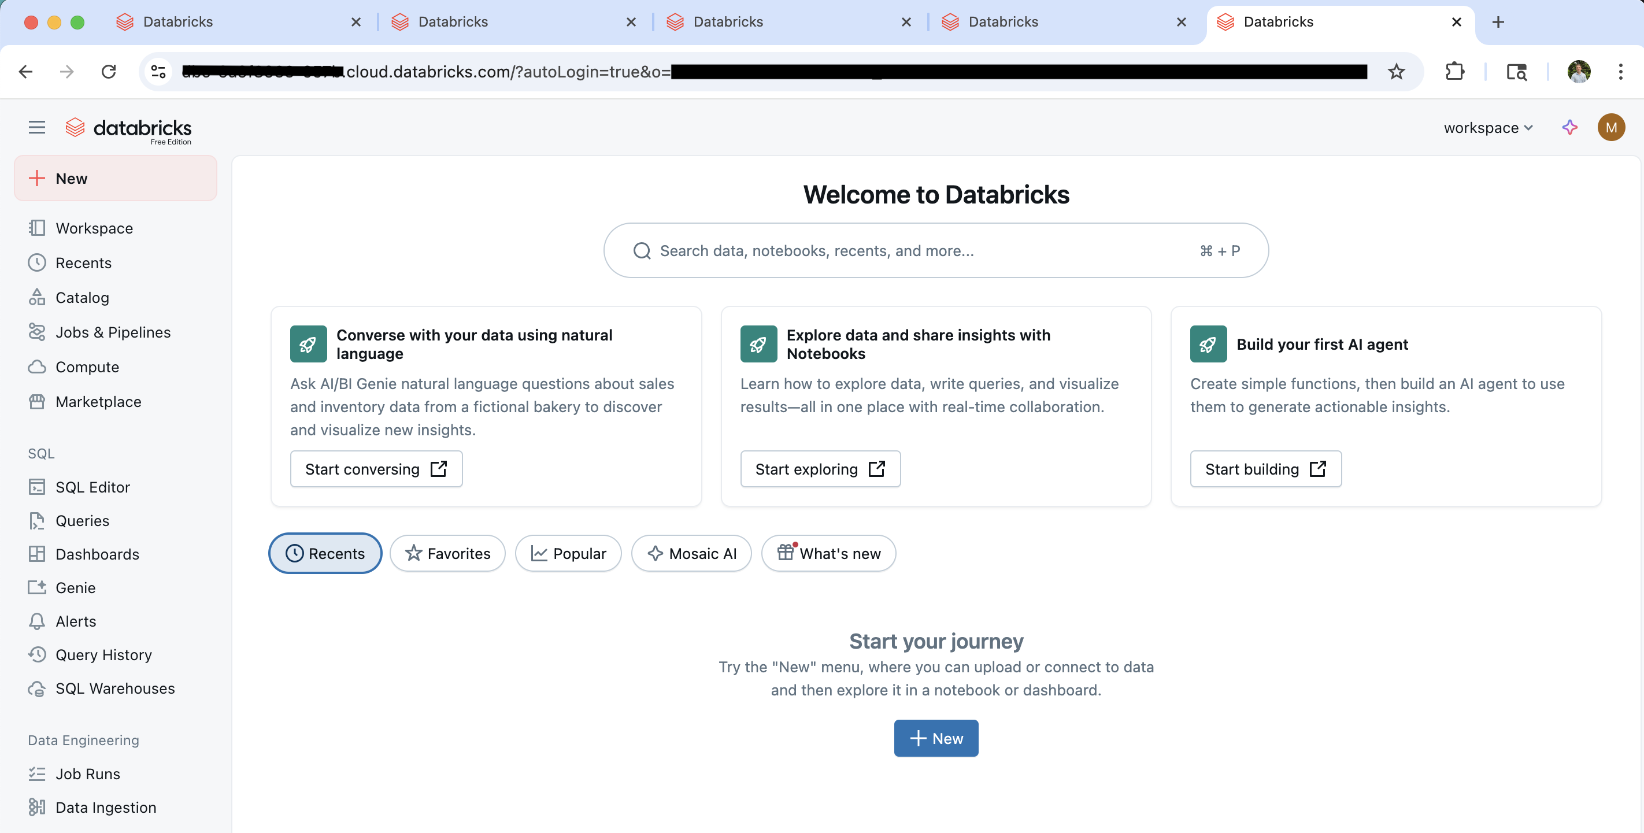Click the Catalog icon in sidebar
Screen dimensions: 1644x833
point(37,297)
